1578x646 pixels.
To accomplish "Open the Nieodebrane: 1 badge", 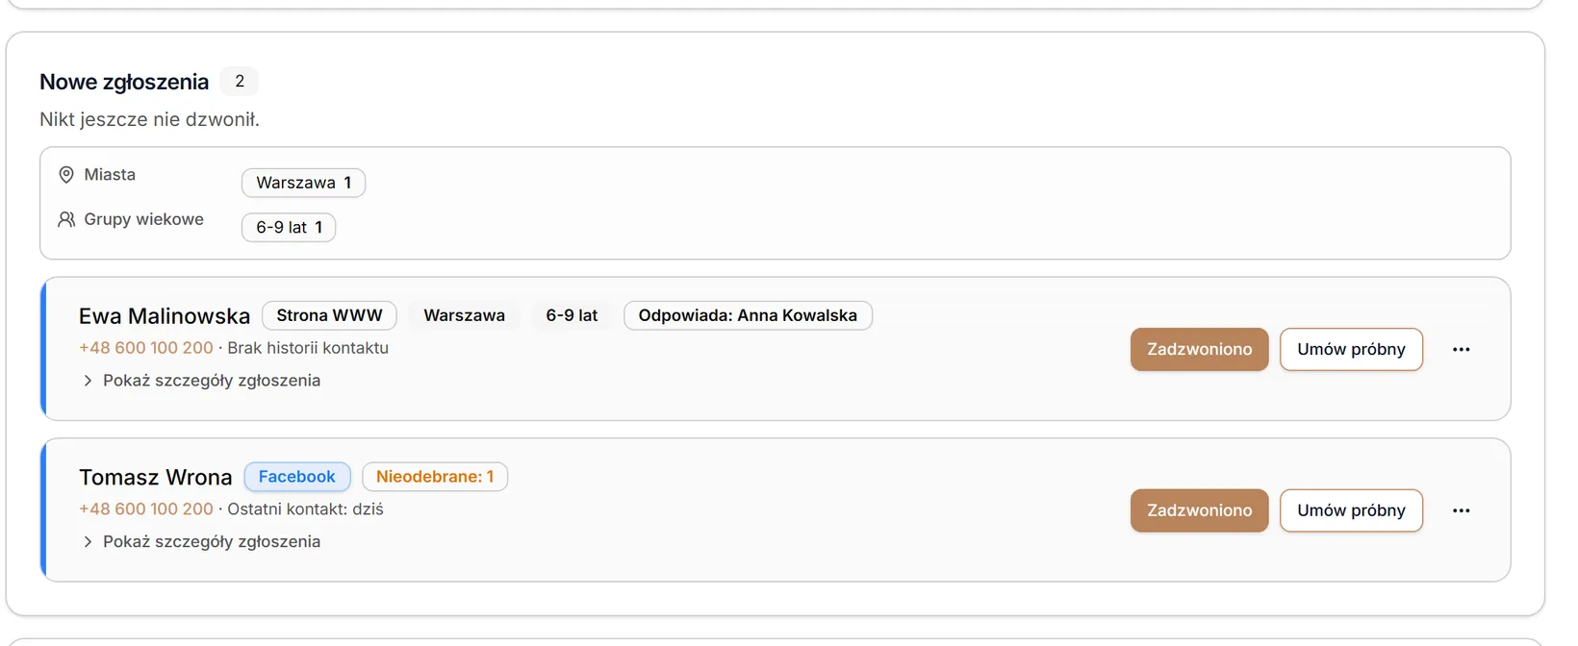I will [435, 477].
